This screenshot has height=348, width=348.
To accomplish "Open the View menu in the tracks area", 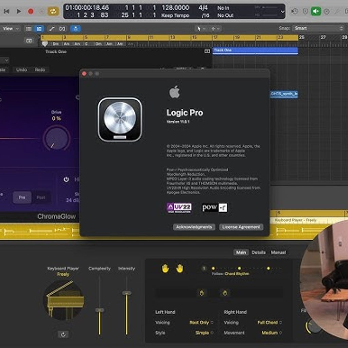I will 11,29.
